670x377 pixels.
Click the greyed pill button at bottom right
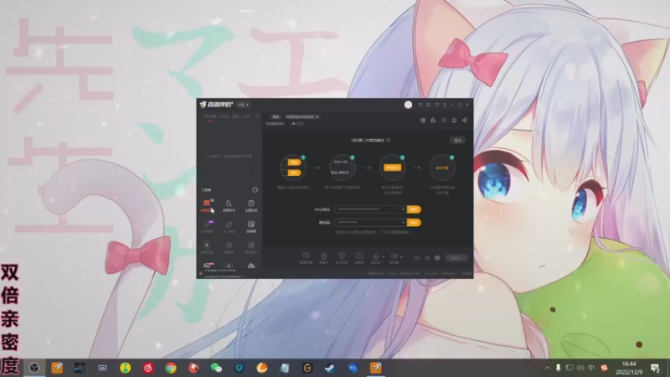coord(456,258)
